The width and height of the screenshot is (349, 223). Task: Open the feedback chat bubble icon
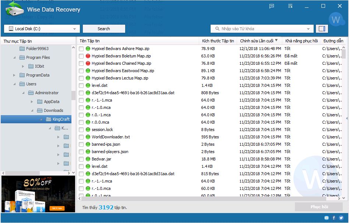[x=272, y=6]
